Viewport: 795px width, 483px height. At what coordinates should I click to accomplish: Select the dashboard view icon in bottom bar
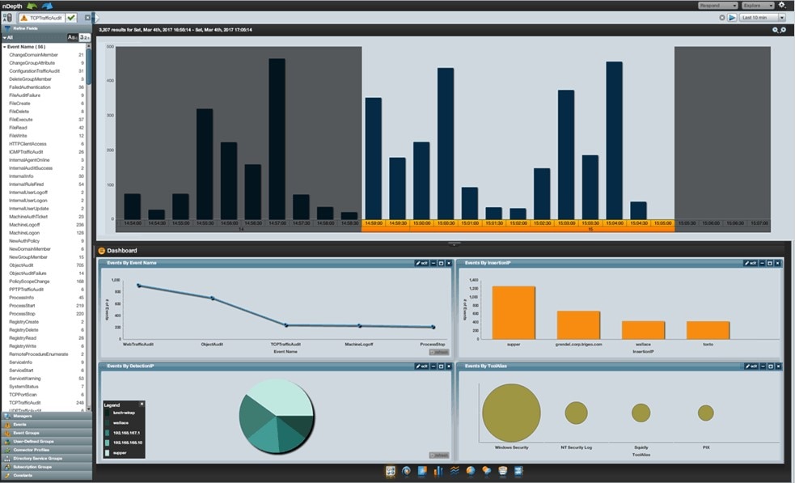(x=391, y=471)
